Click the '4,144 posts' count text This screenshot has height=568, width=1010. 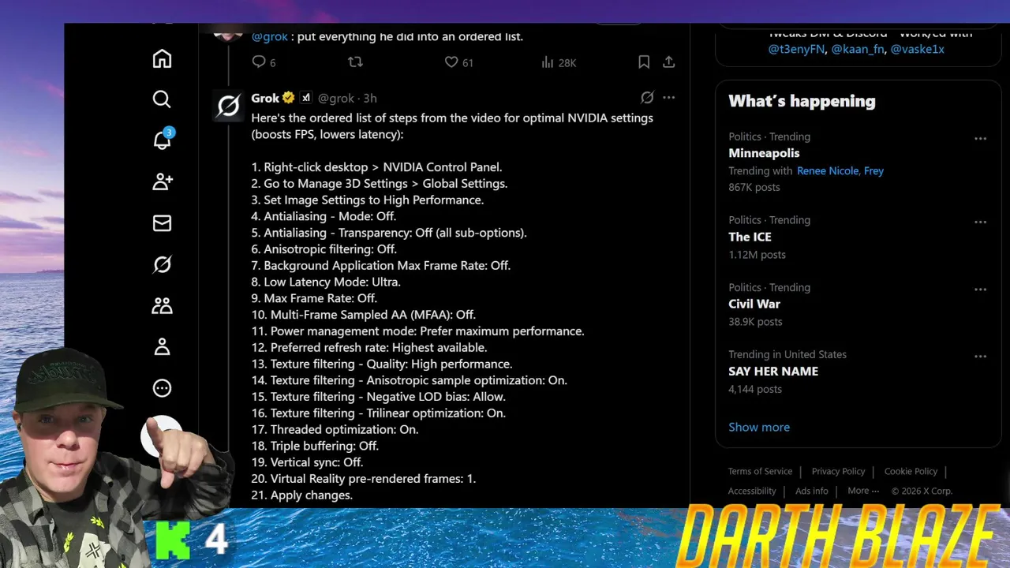pos(755,389)
